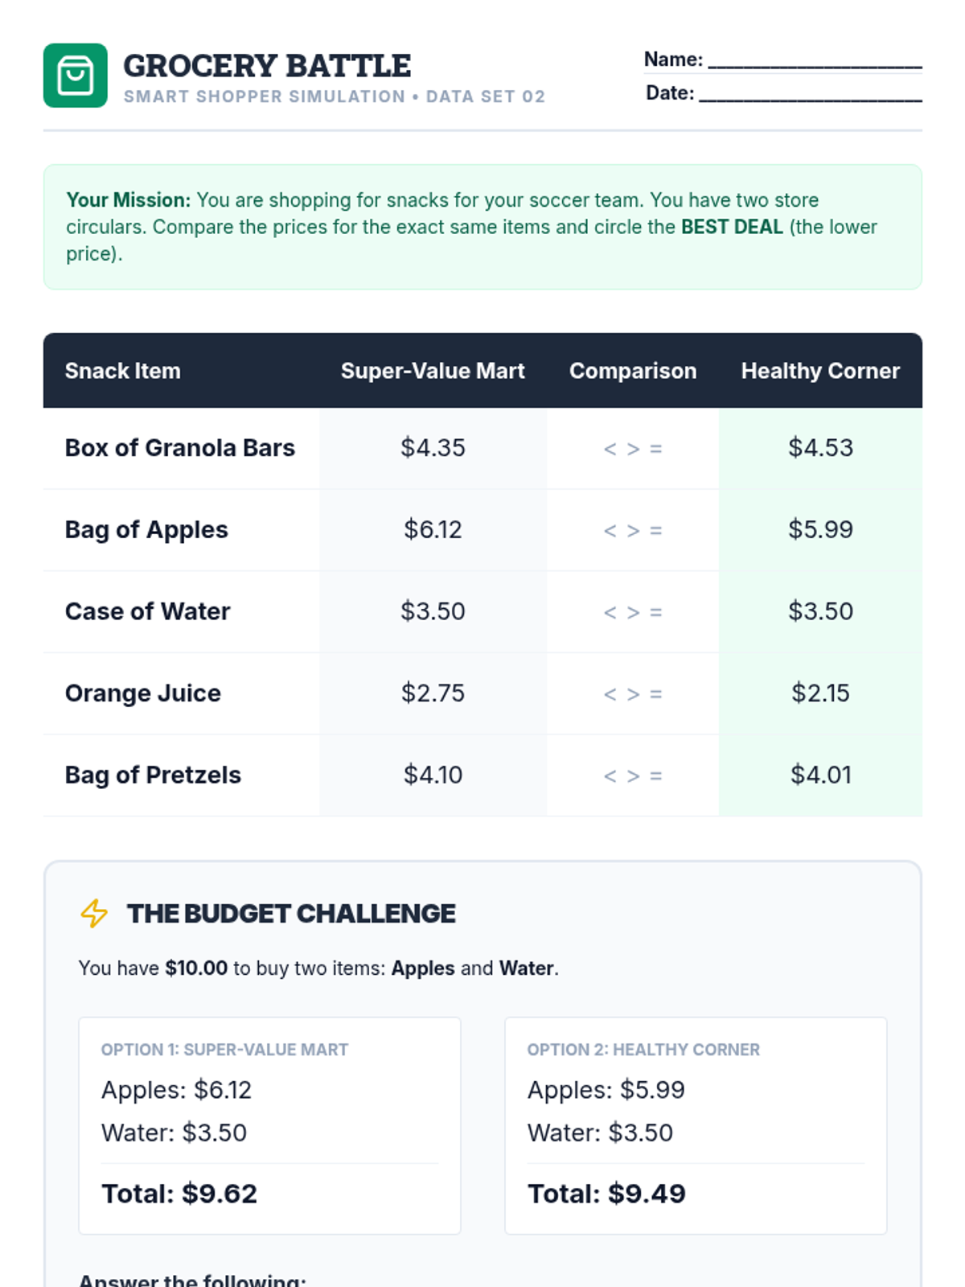
Task: Click the Date blank line field
Action: point(810,95)
